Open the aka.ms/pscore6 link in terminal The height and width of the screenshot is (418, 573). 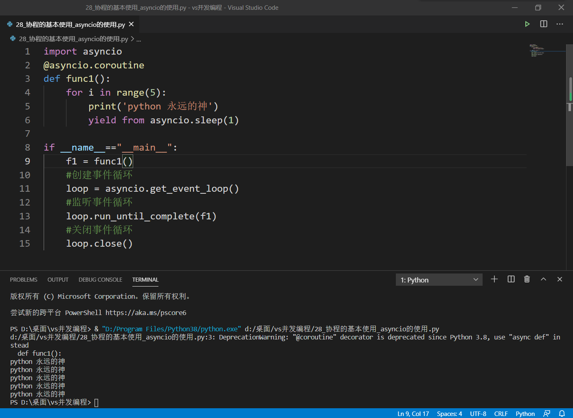coord(146,313)
